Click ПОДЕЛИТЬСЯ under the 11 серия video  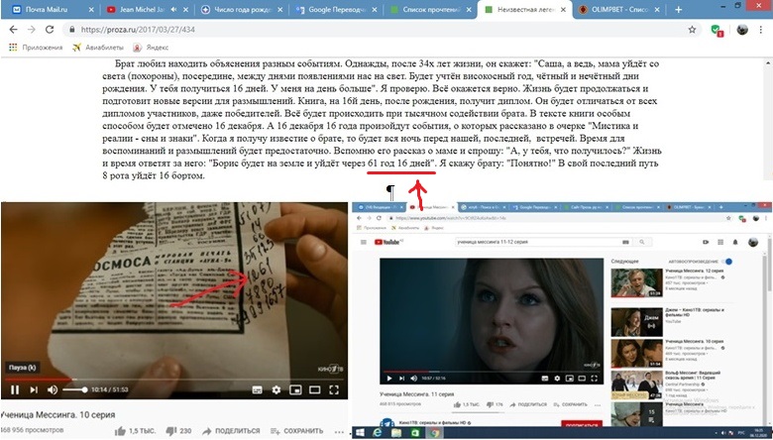pos(528,404)
